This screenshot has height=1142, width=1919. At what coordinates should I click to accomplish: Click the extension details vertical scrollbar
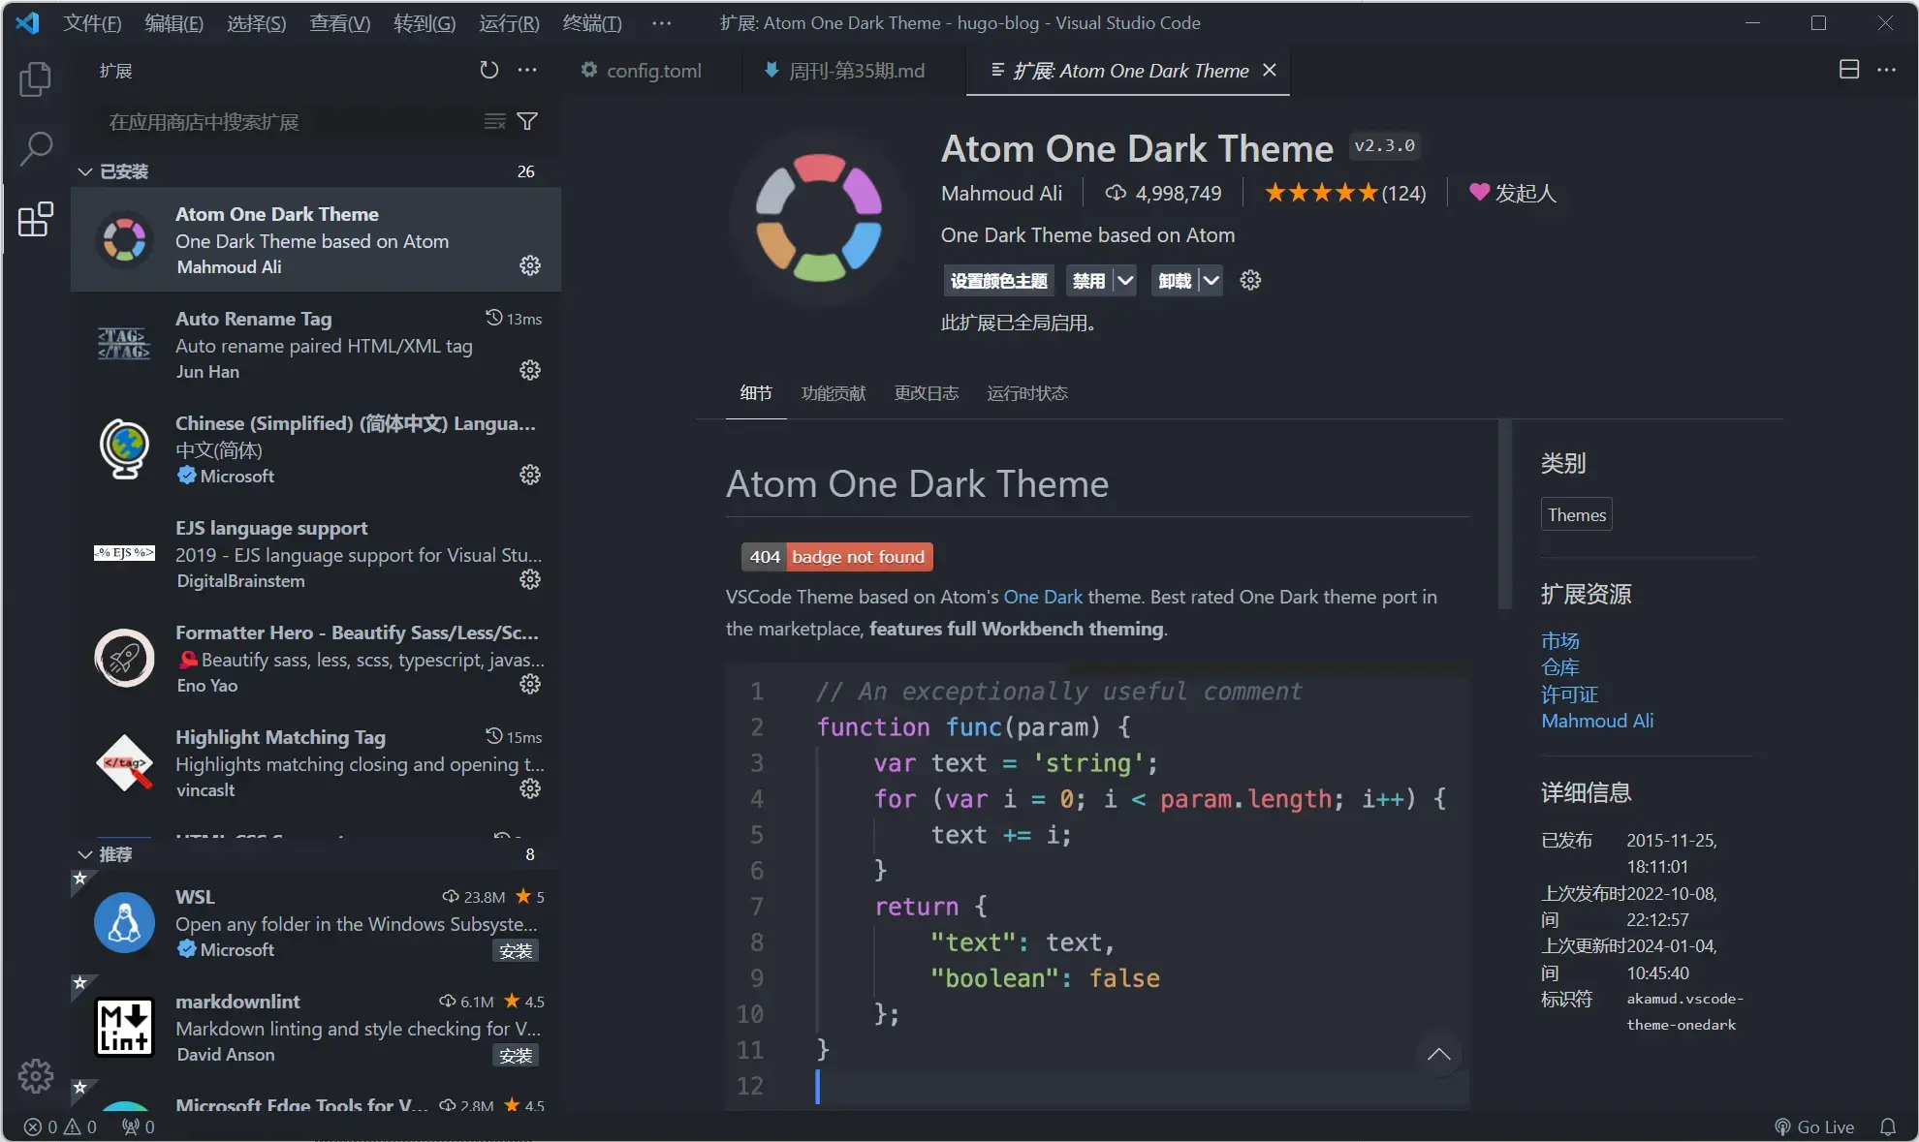pos(1505,513)
